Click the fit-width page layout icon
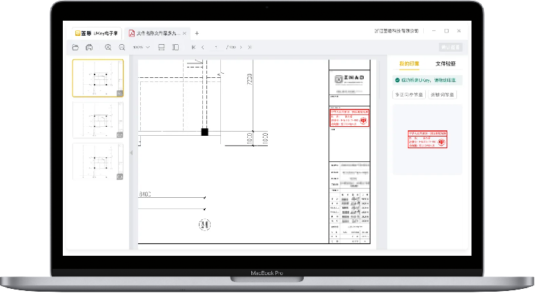This screenshot has width=535, height=293. click(162, 47)
